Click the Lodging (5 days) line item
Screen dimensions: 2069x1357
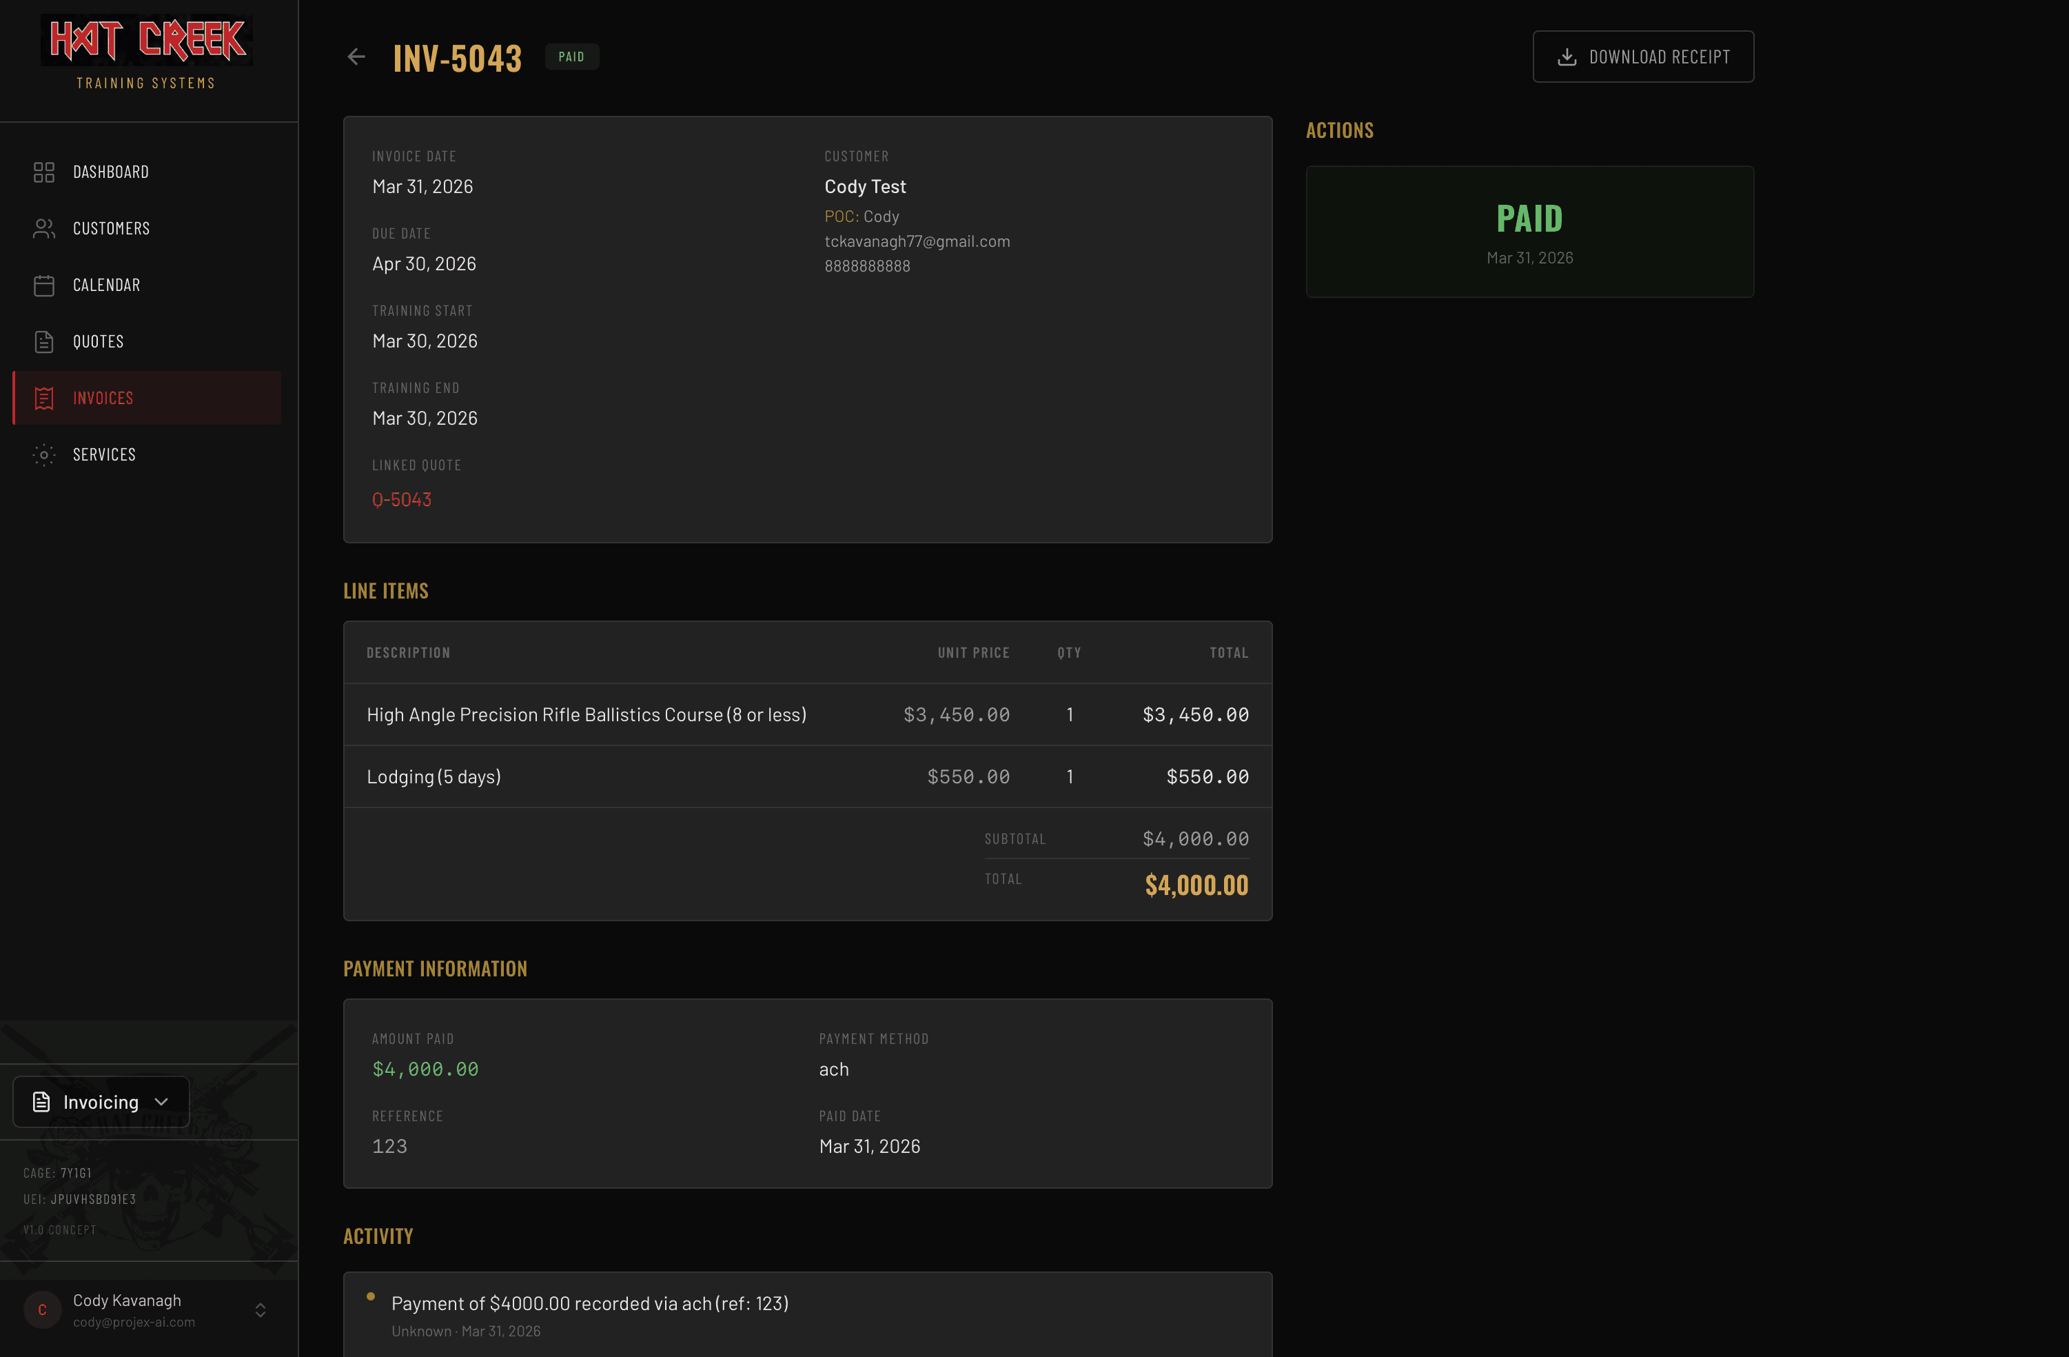[x=808, y=777]
